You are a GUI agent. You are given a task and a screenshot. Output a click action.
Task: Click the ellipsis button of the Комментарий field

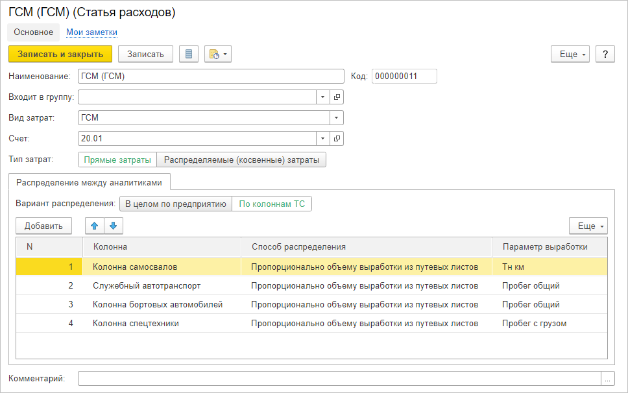[x=608, y=379]
